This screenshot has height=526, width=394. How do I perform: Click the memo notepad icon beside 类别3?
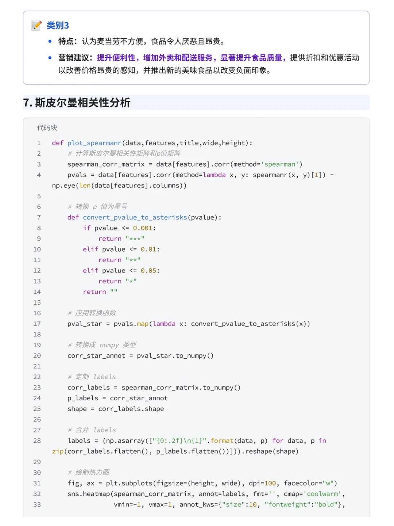(36, 25)
